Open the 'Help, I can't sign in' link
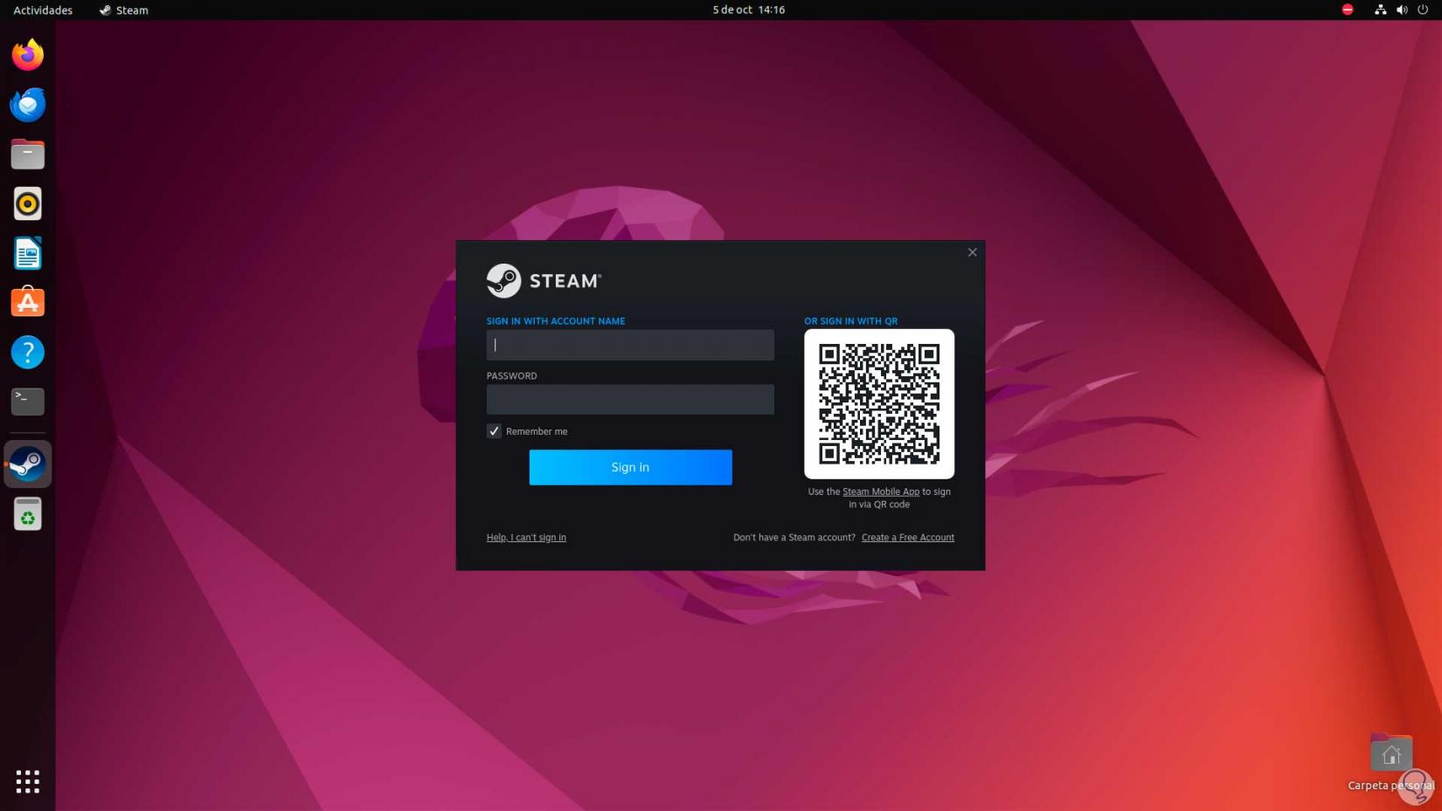Image resolution: width=1442 pixels, height=811 pixels. (526, 538)
